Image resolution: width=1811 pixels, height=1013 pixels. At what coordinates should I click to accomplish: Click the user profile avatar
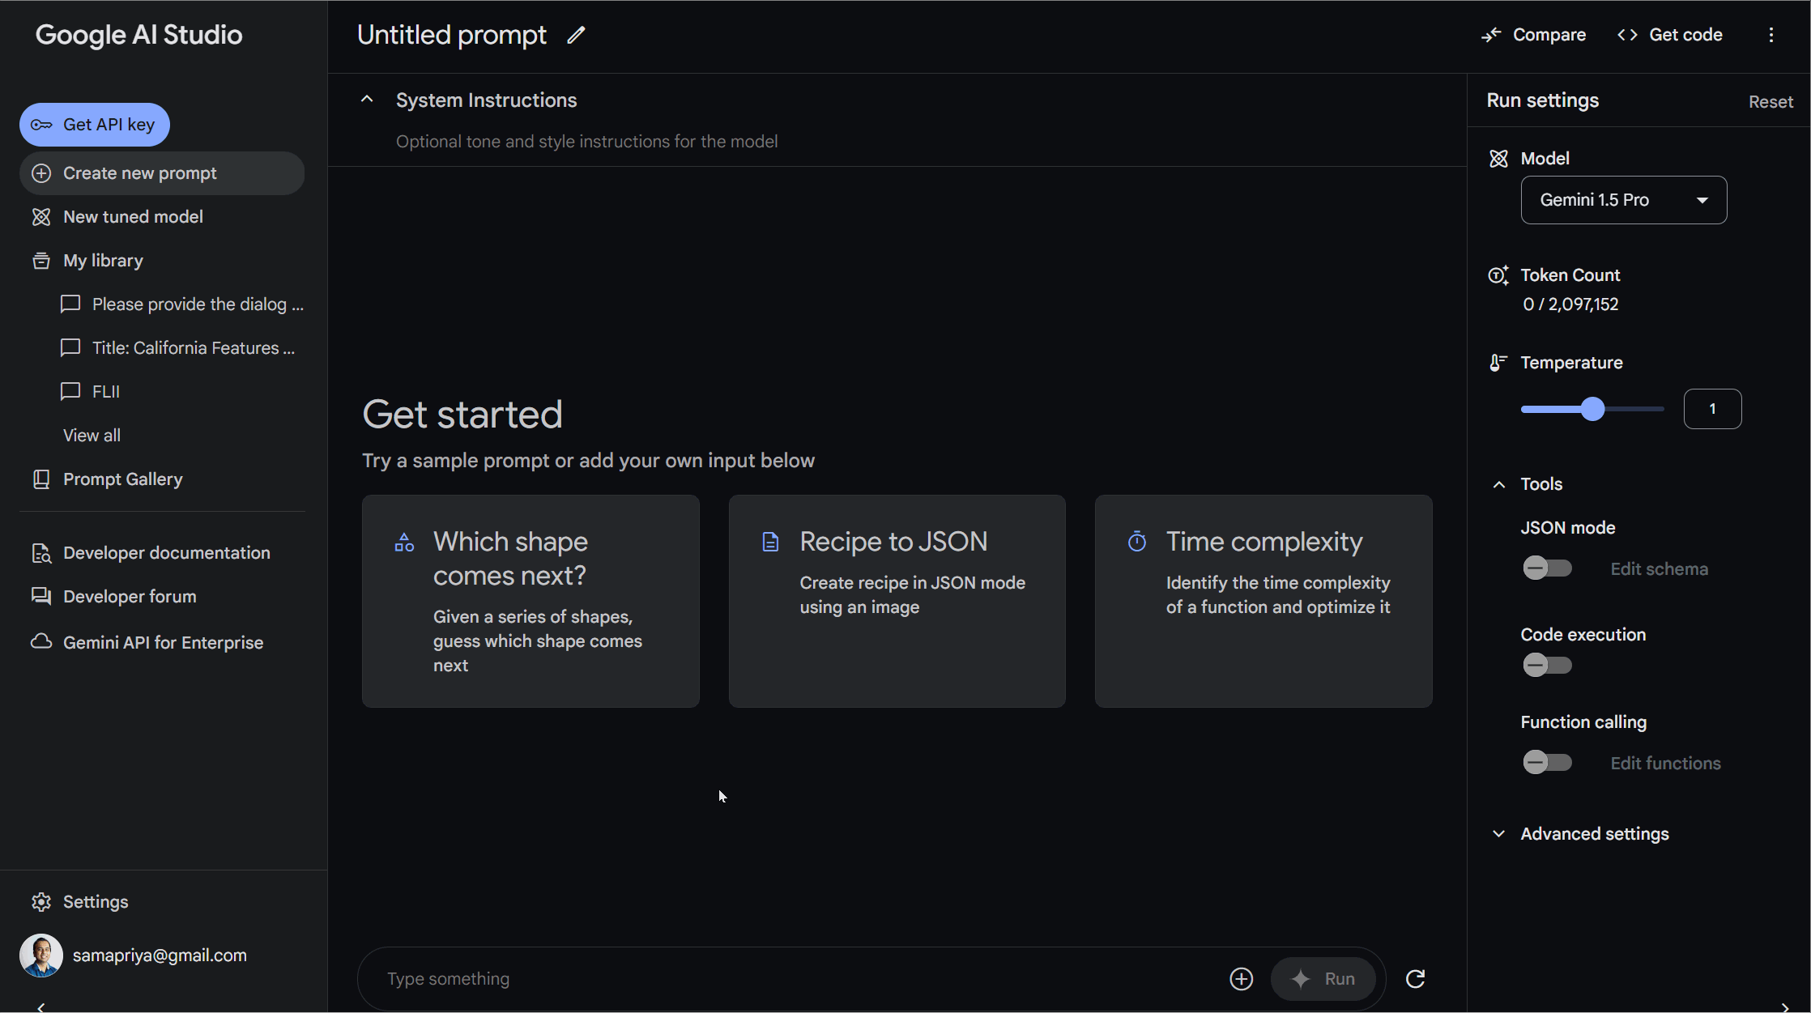pyautogui.click(x=41, y=956)
